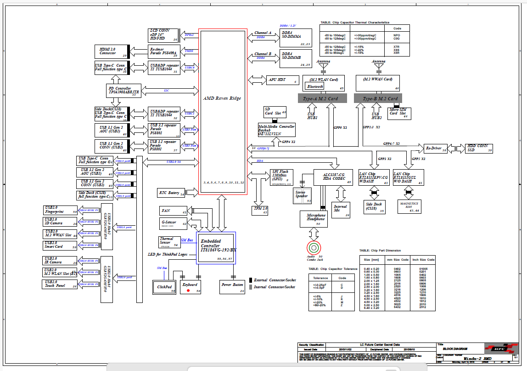527x371 pixels.
Task: Select the USB2.0 Fingerprint block
Action: click(61, 210)
